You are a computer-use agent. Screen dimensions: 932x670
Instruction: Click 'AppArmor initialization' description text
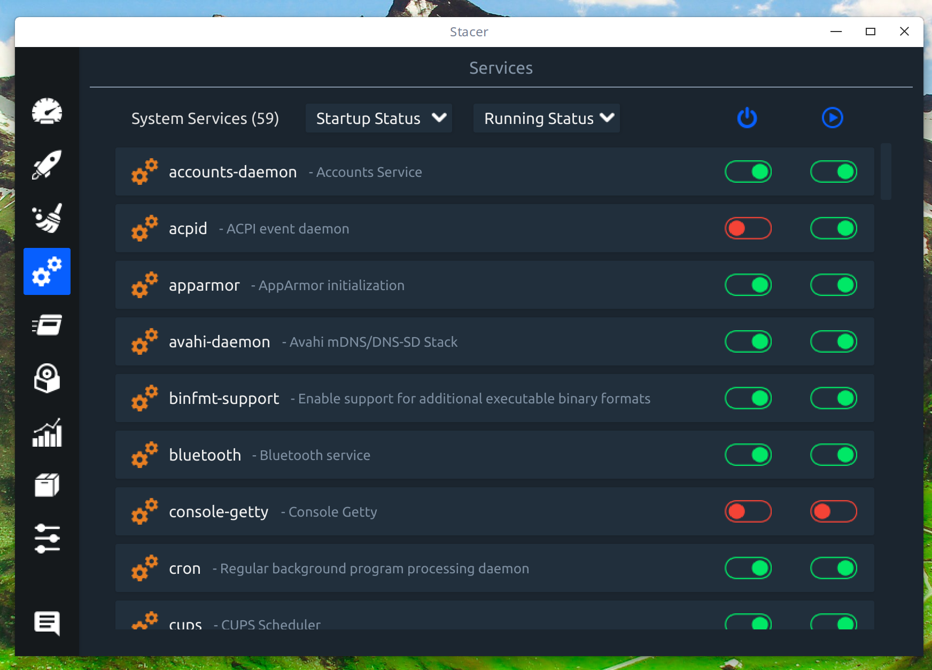[x=331, y=285]
